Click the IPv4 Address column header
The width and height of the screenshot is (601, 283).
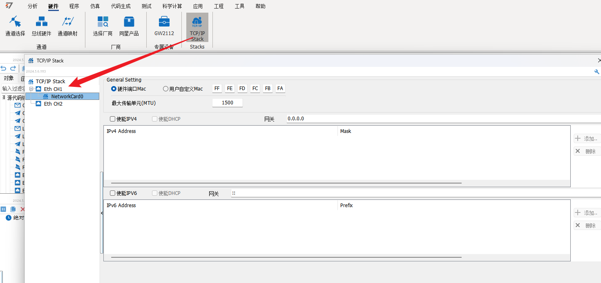click(x=221, y=131)
